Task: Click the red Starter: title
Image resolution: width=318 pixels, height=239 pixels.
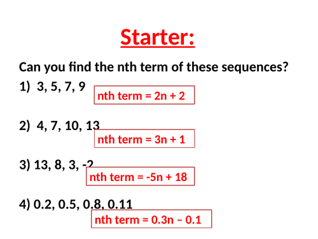Action: click(158, 37)
